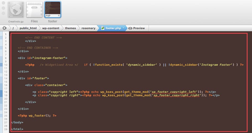Click line number 25 in the gutter
This screenshot has height=133, width=252.
(6, 116)
